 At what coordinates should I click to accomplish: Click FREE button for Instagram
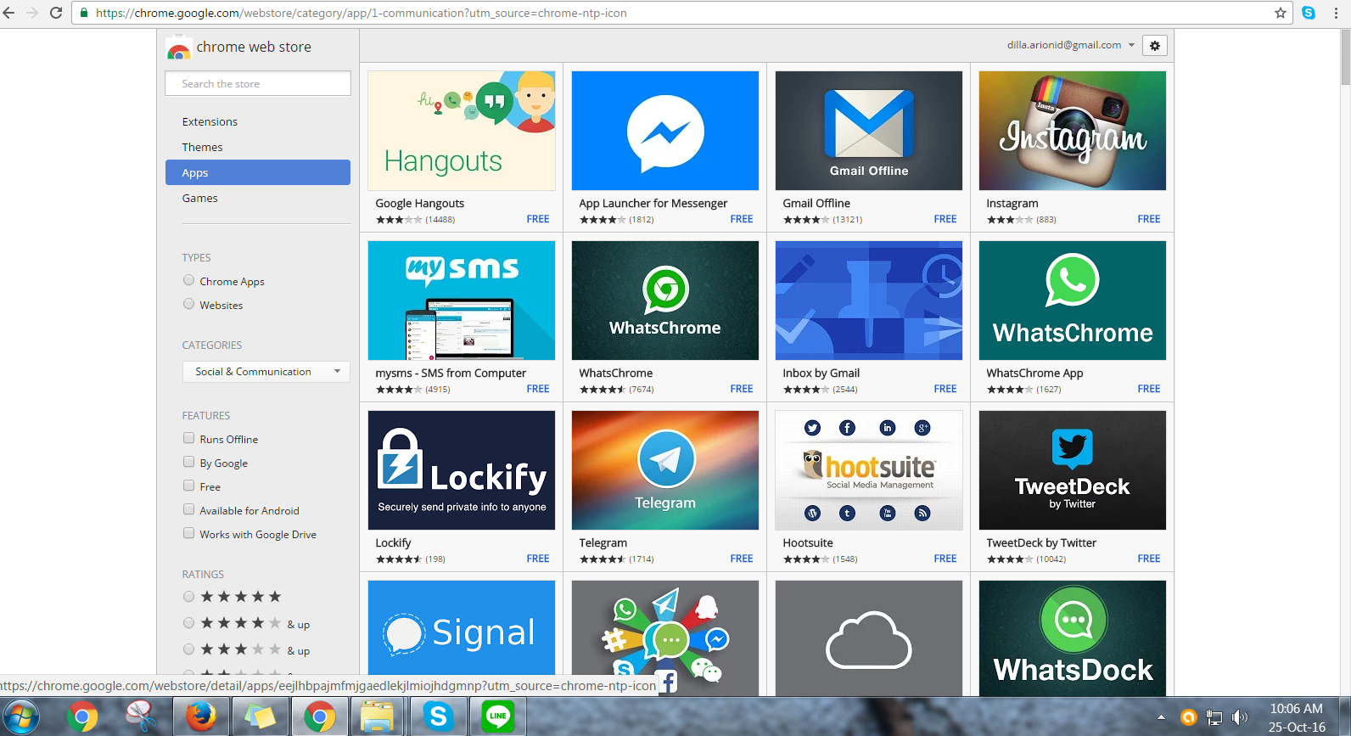[x=1149, y=219]
